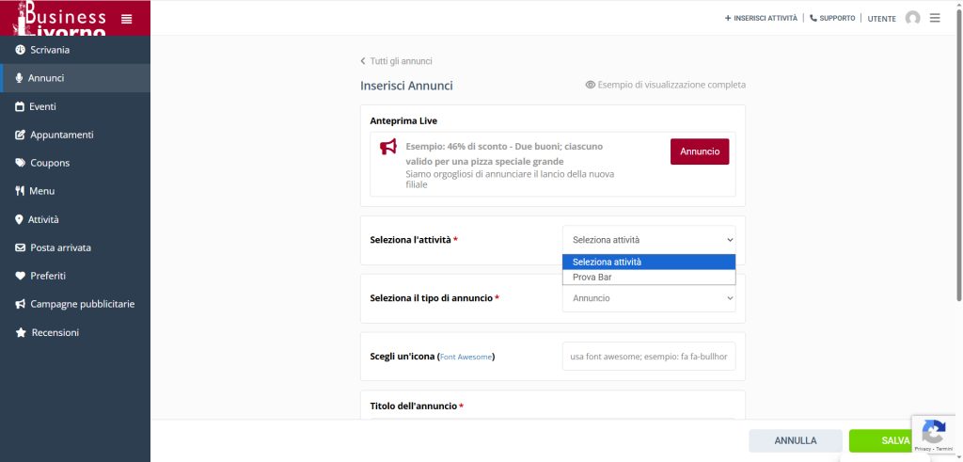Screen dimensions: 963x462
Task: Click the tag icon next to Coupons
Action: [x=21, y=163]
